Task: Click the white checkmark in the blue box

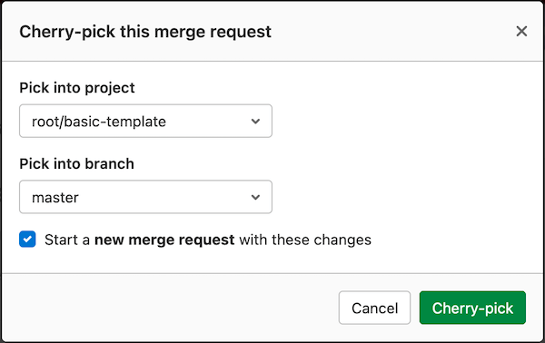Action: tap(27, 240)
